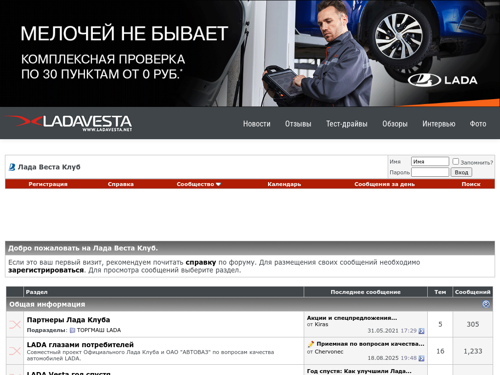Go to last post from 18.08.2025 19:48
500x375 pixels.
[421, 358]
